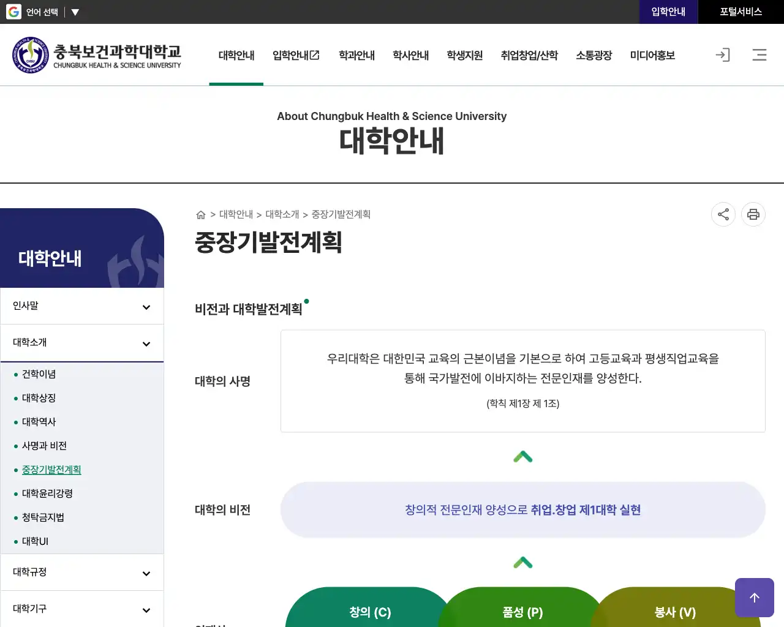Image resolution: width=784 pixels, height=627 pixels.
Task: Click the 봉사 (V) value bubble
Action: pyautogui.click(x=675, y=607)
